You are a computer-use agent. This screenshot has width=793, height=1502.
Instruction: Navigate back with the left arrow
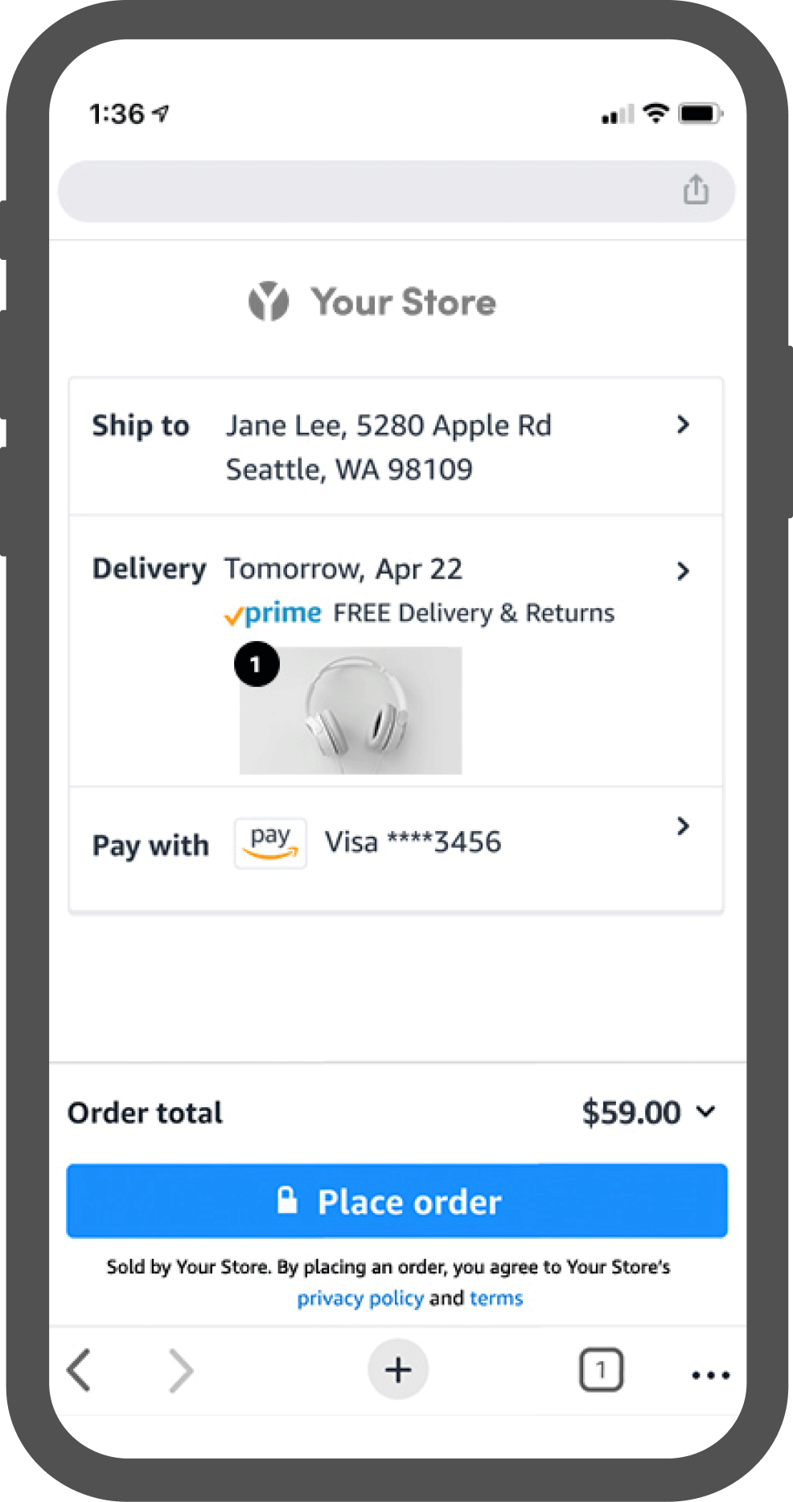coord(78,1370)
